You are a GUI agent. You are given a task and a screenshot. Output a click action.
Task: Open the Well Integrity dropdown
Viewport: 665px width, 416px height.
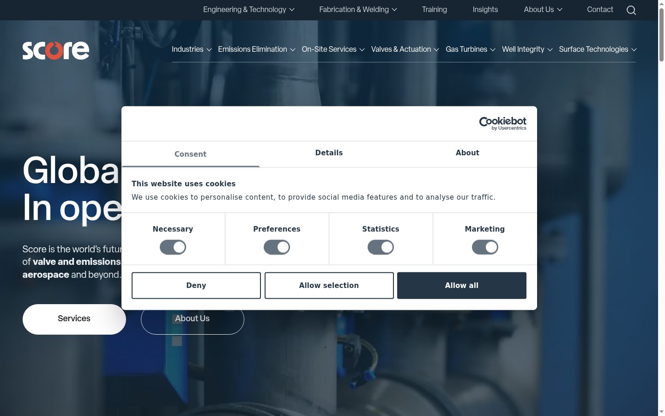coord(527,49)
